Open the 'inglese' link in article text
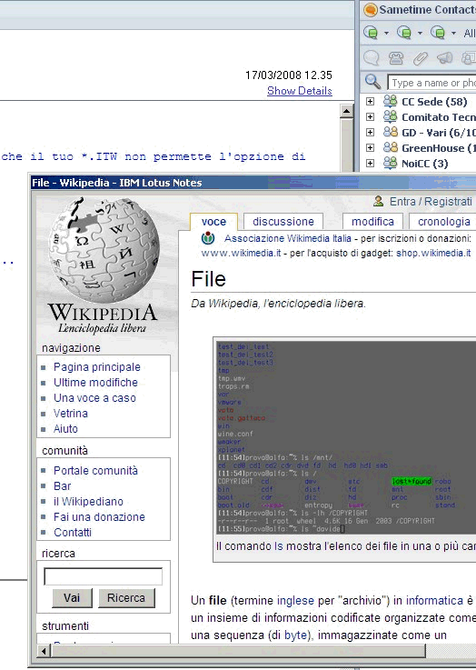 coord(295,600)
